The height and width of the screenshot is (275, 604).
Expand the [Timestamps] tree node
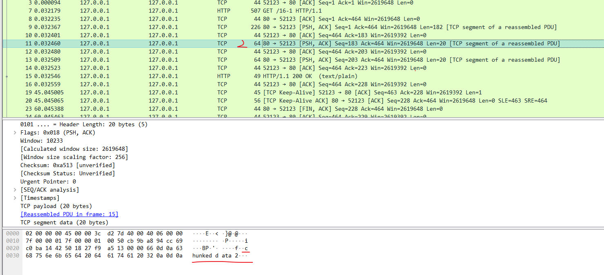tap(16, 198)
